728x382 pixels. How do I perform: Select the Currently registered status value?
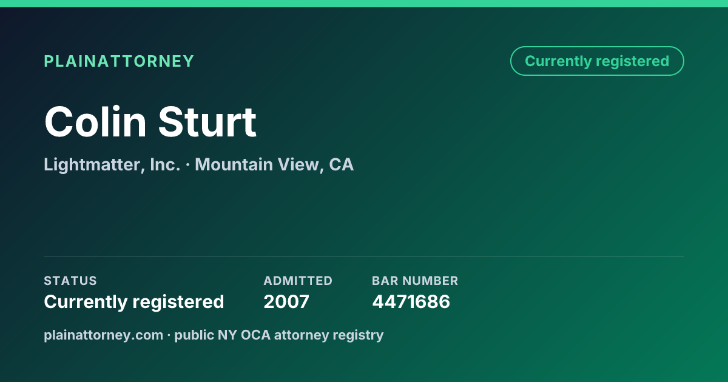click(x=134, y=302)
